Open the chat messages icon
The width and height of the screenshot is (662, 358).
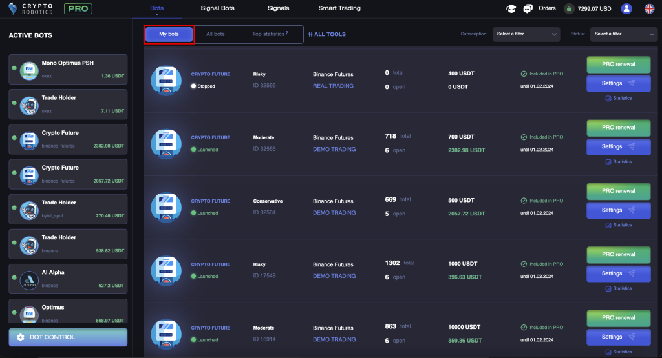528,8
